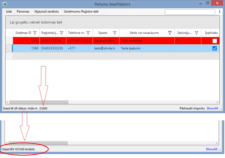Click the application icon in title bar
225x158 pixels.
[x=5, y=4]
